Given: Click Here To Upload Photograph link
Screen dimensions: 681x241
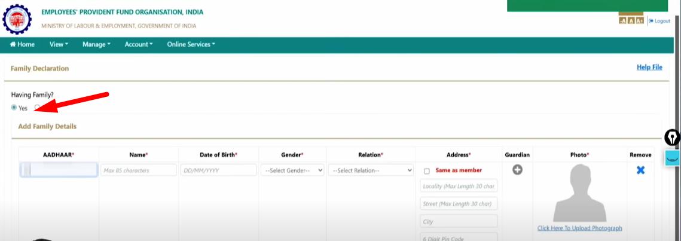Looking at the screenshot, I should click(x=579, y=228).
